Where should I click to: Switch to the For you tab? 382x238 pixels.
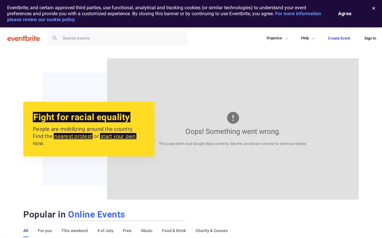(45, 231)
